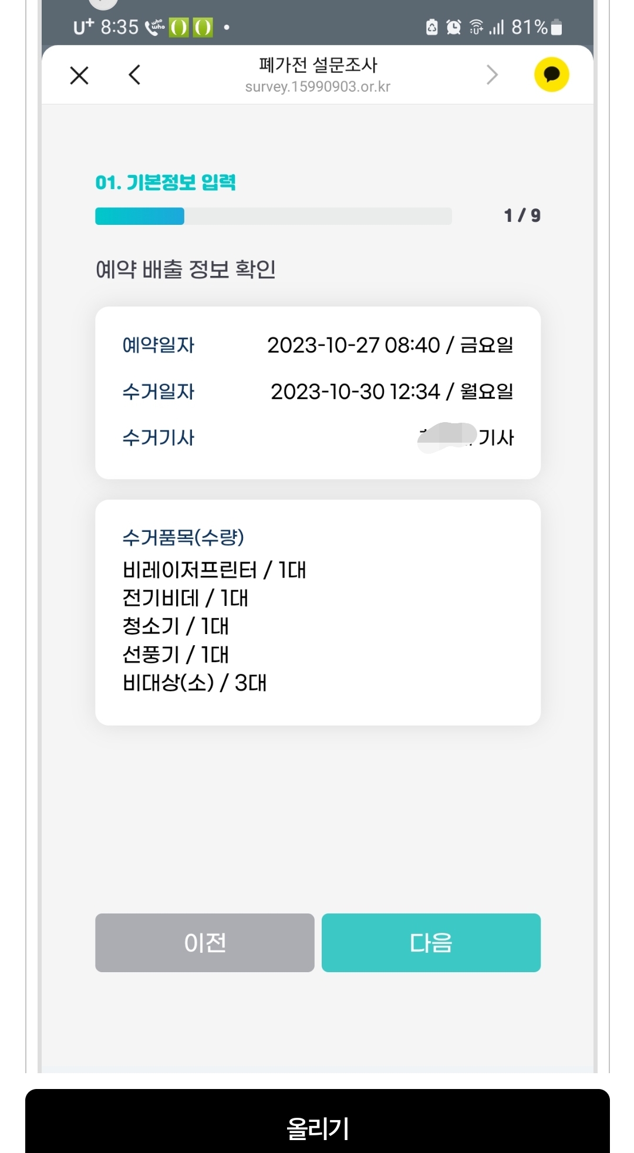
Task: Tap the 폐가전 설문조사 page title
Action: tap(318, 65)
